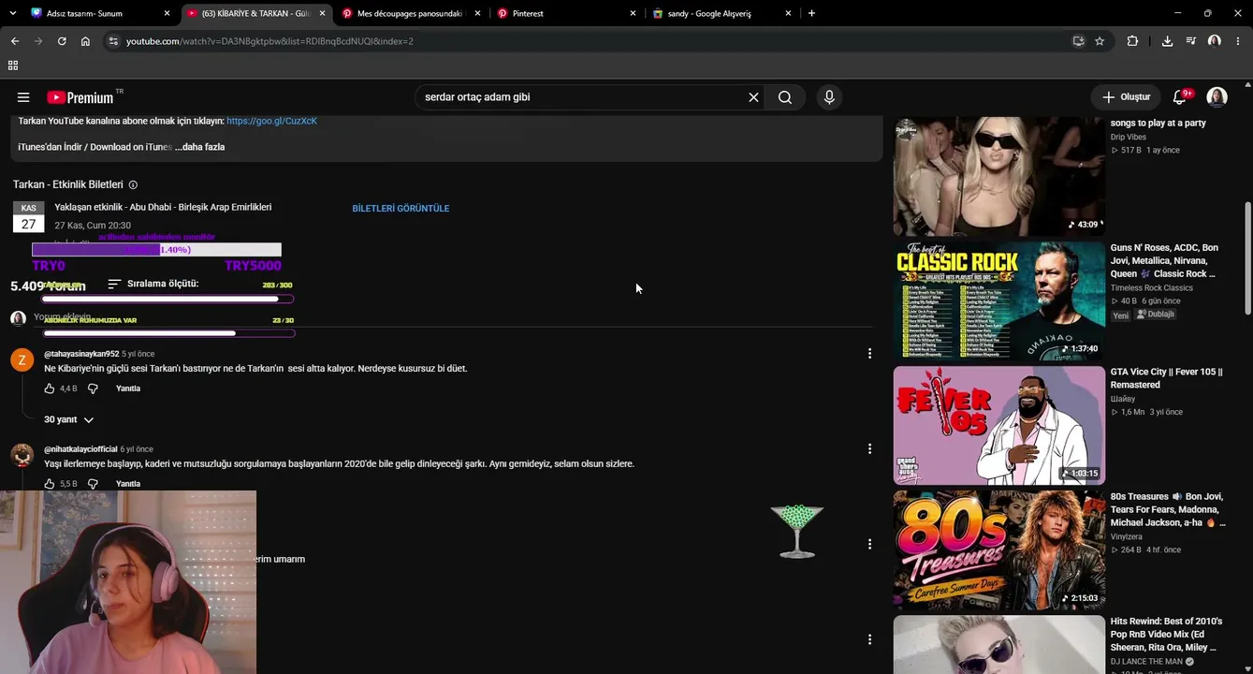
Task: Bookmark this page with the star
Action: (1100, 41)
